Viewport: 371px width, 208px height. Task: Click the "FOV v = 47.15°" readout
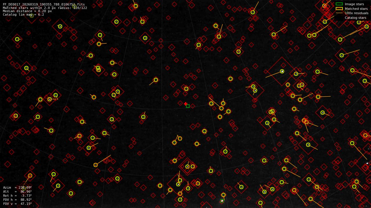click(17, 204)
